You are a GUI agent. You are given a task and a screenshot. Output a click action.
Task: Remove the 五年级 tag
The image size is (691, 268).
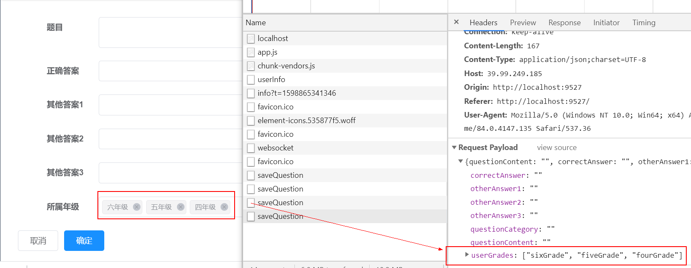181,207
